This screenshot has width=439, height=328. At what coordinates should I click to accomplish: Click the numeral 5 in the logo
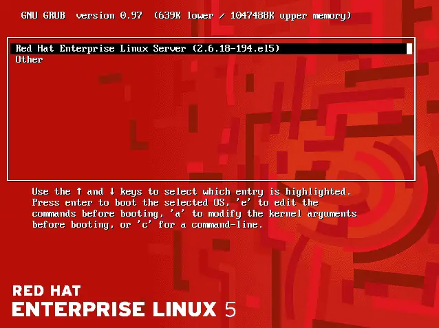coord(231,309)
